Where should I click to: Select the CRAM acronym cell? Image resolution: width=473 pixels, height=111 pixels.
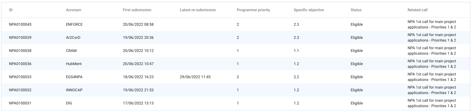(x=71, y=51)
